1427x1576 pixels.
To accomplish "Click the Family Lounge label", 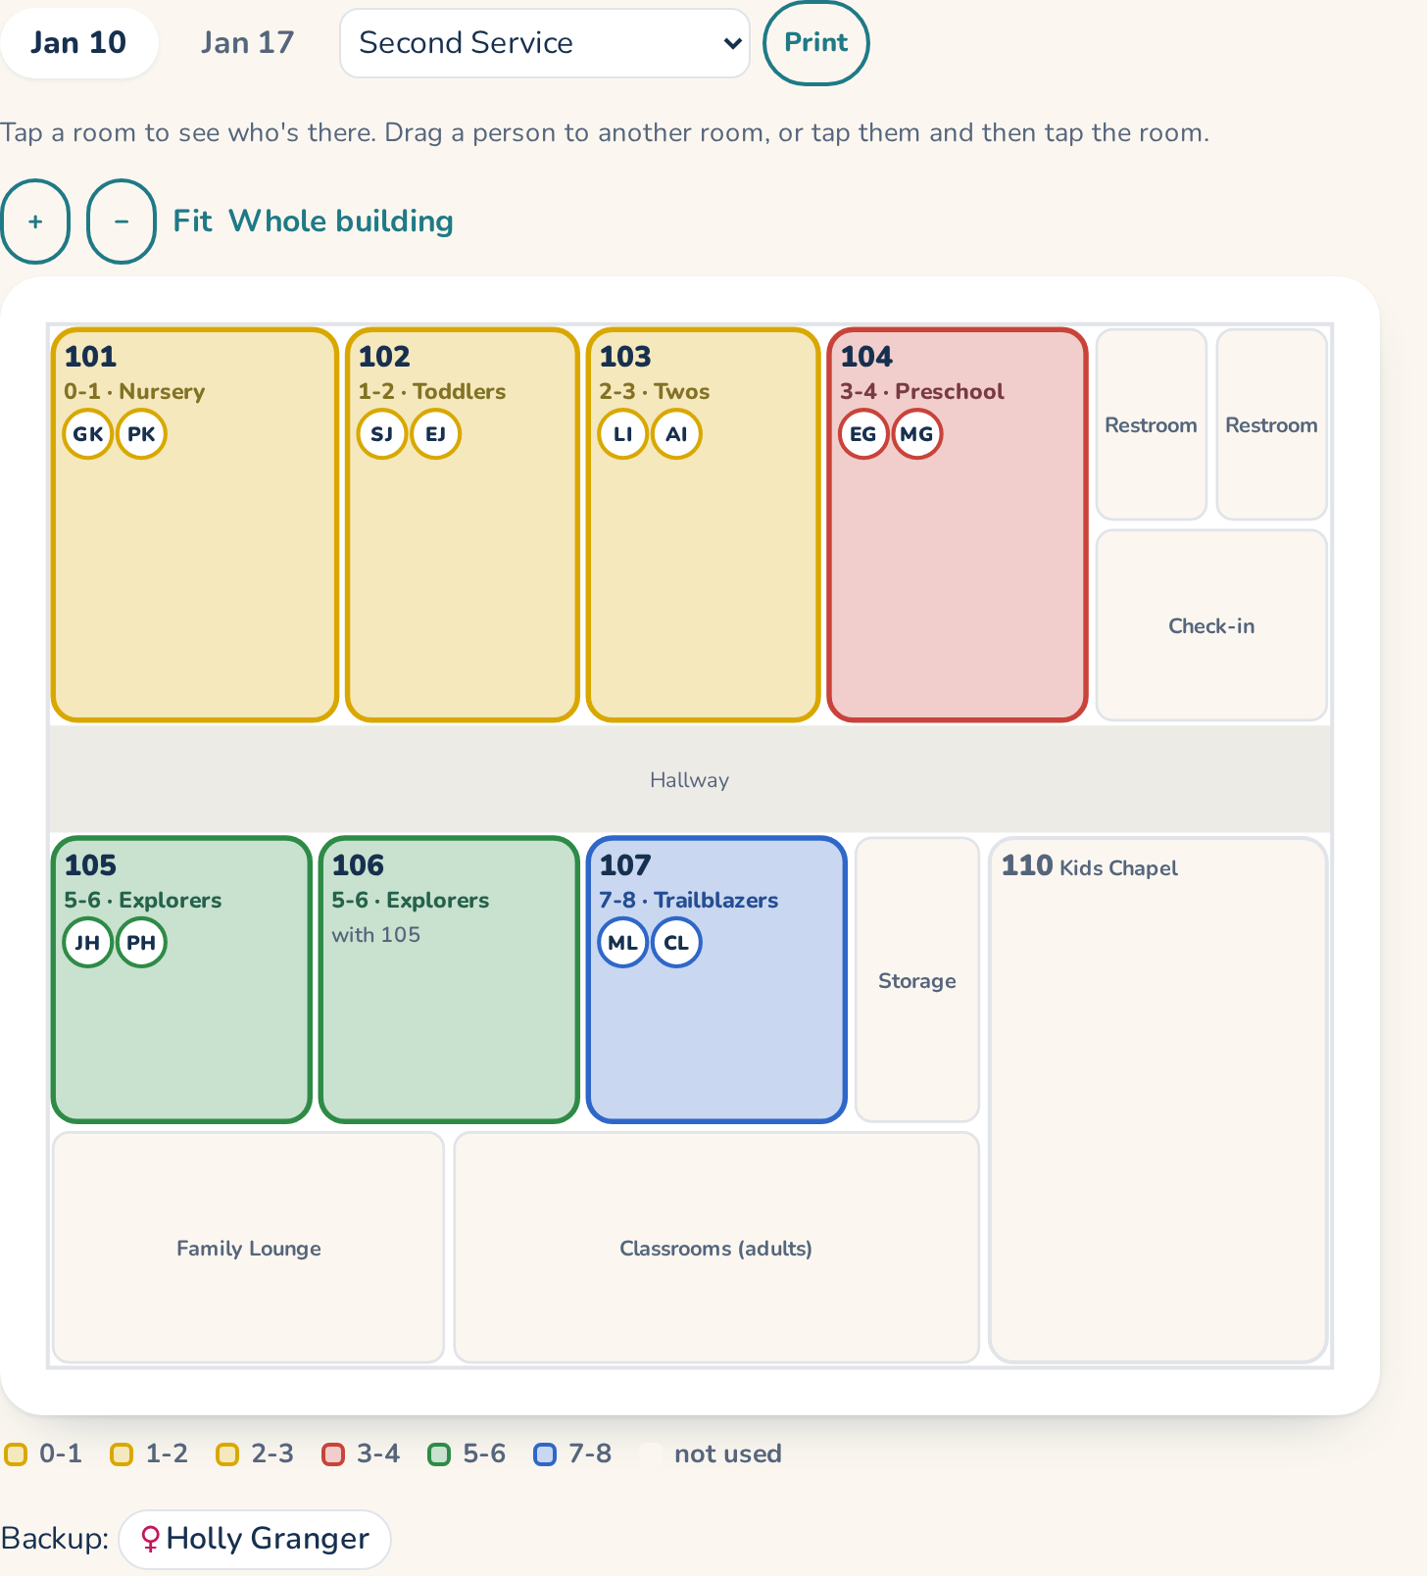I will 249,1249.
